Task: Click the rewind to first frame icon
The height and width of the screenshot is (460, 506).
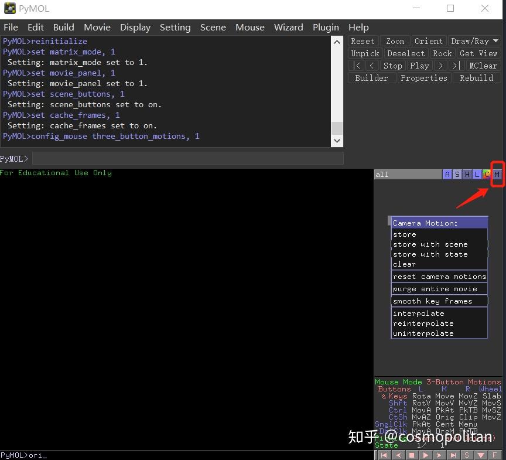Action: point(384,455)
